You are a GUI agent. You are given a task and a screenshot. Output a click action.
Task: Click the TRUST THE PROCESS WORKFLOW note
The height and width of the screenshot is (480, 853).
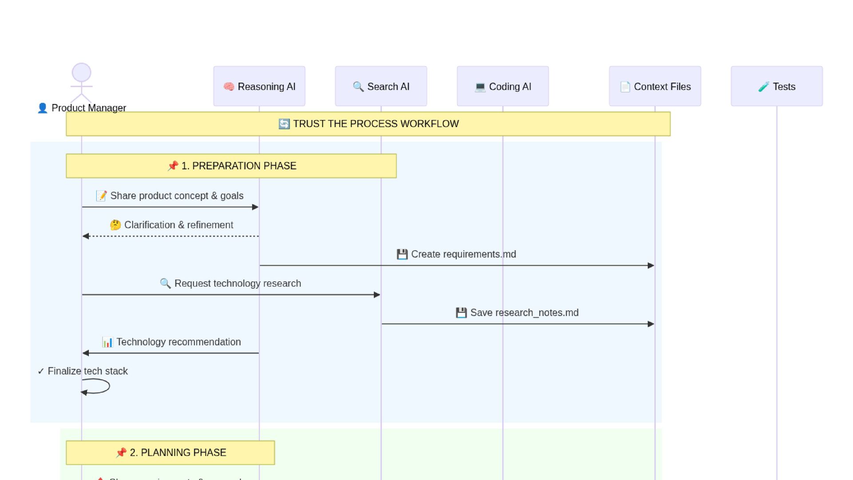368,124
